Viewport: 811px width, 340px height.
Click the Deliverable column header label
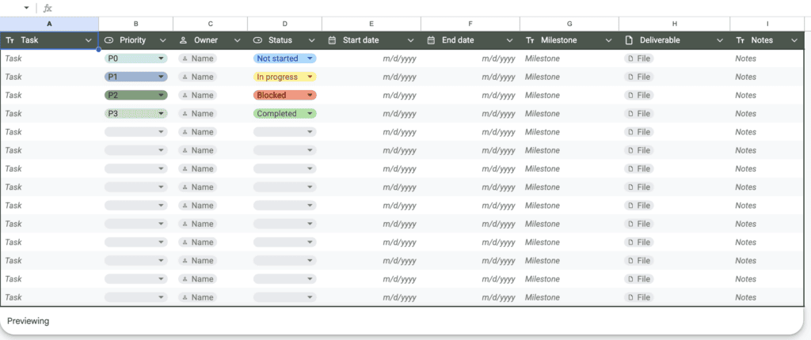tap(660, 40)
